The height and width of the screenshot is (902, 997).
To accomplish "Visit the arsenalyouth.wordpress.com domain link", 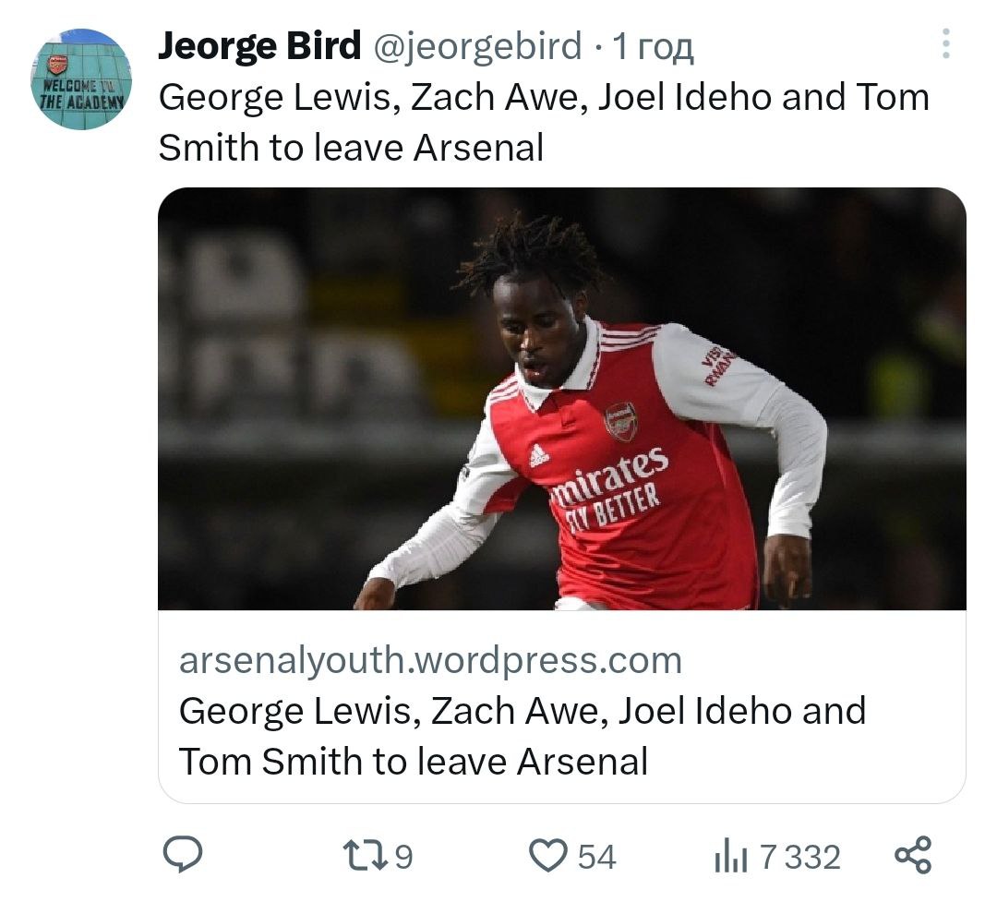I will [x=430, y=660].
